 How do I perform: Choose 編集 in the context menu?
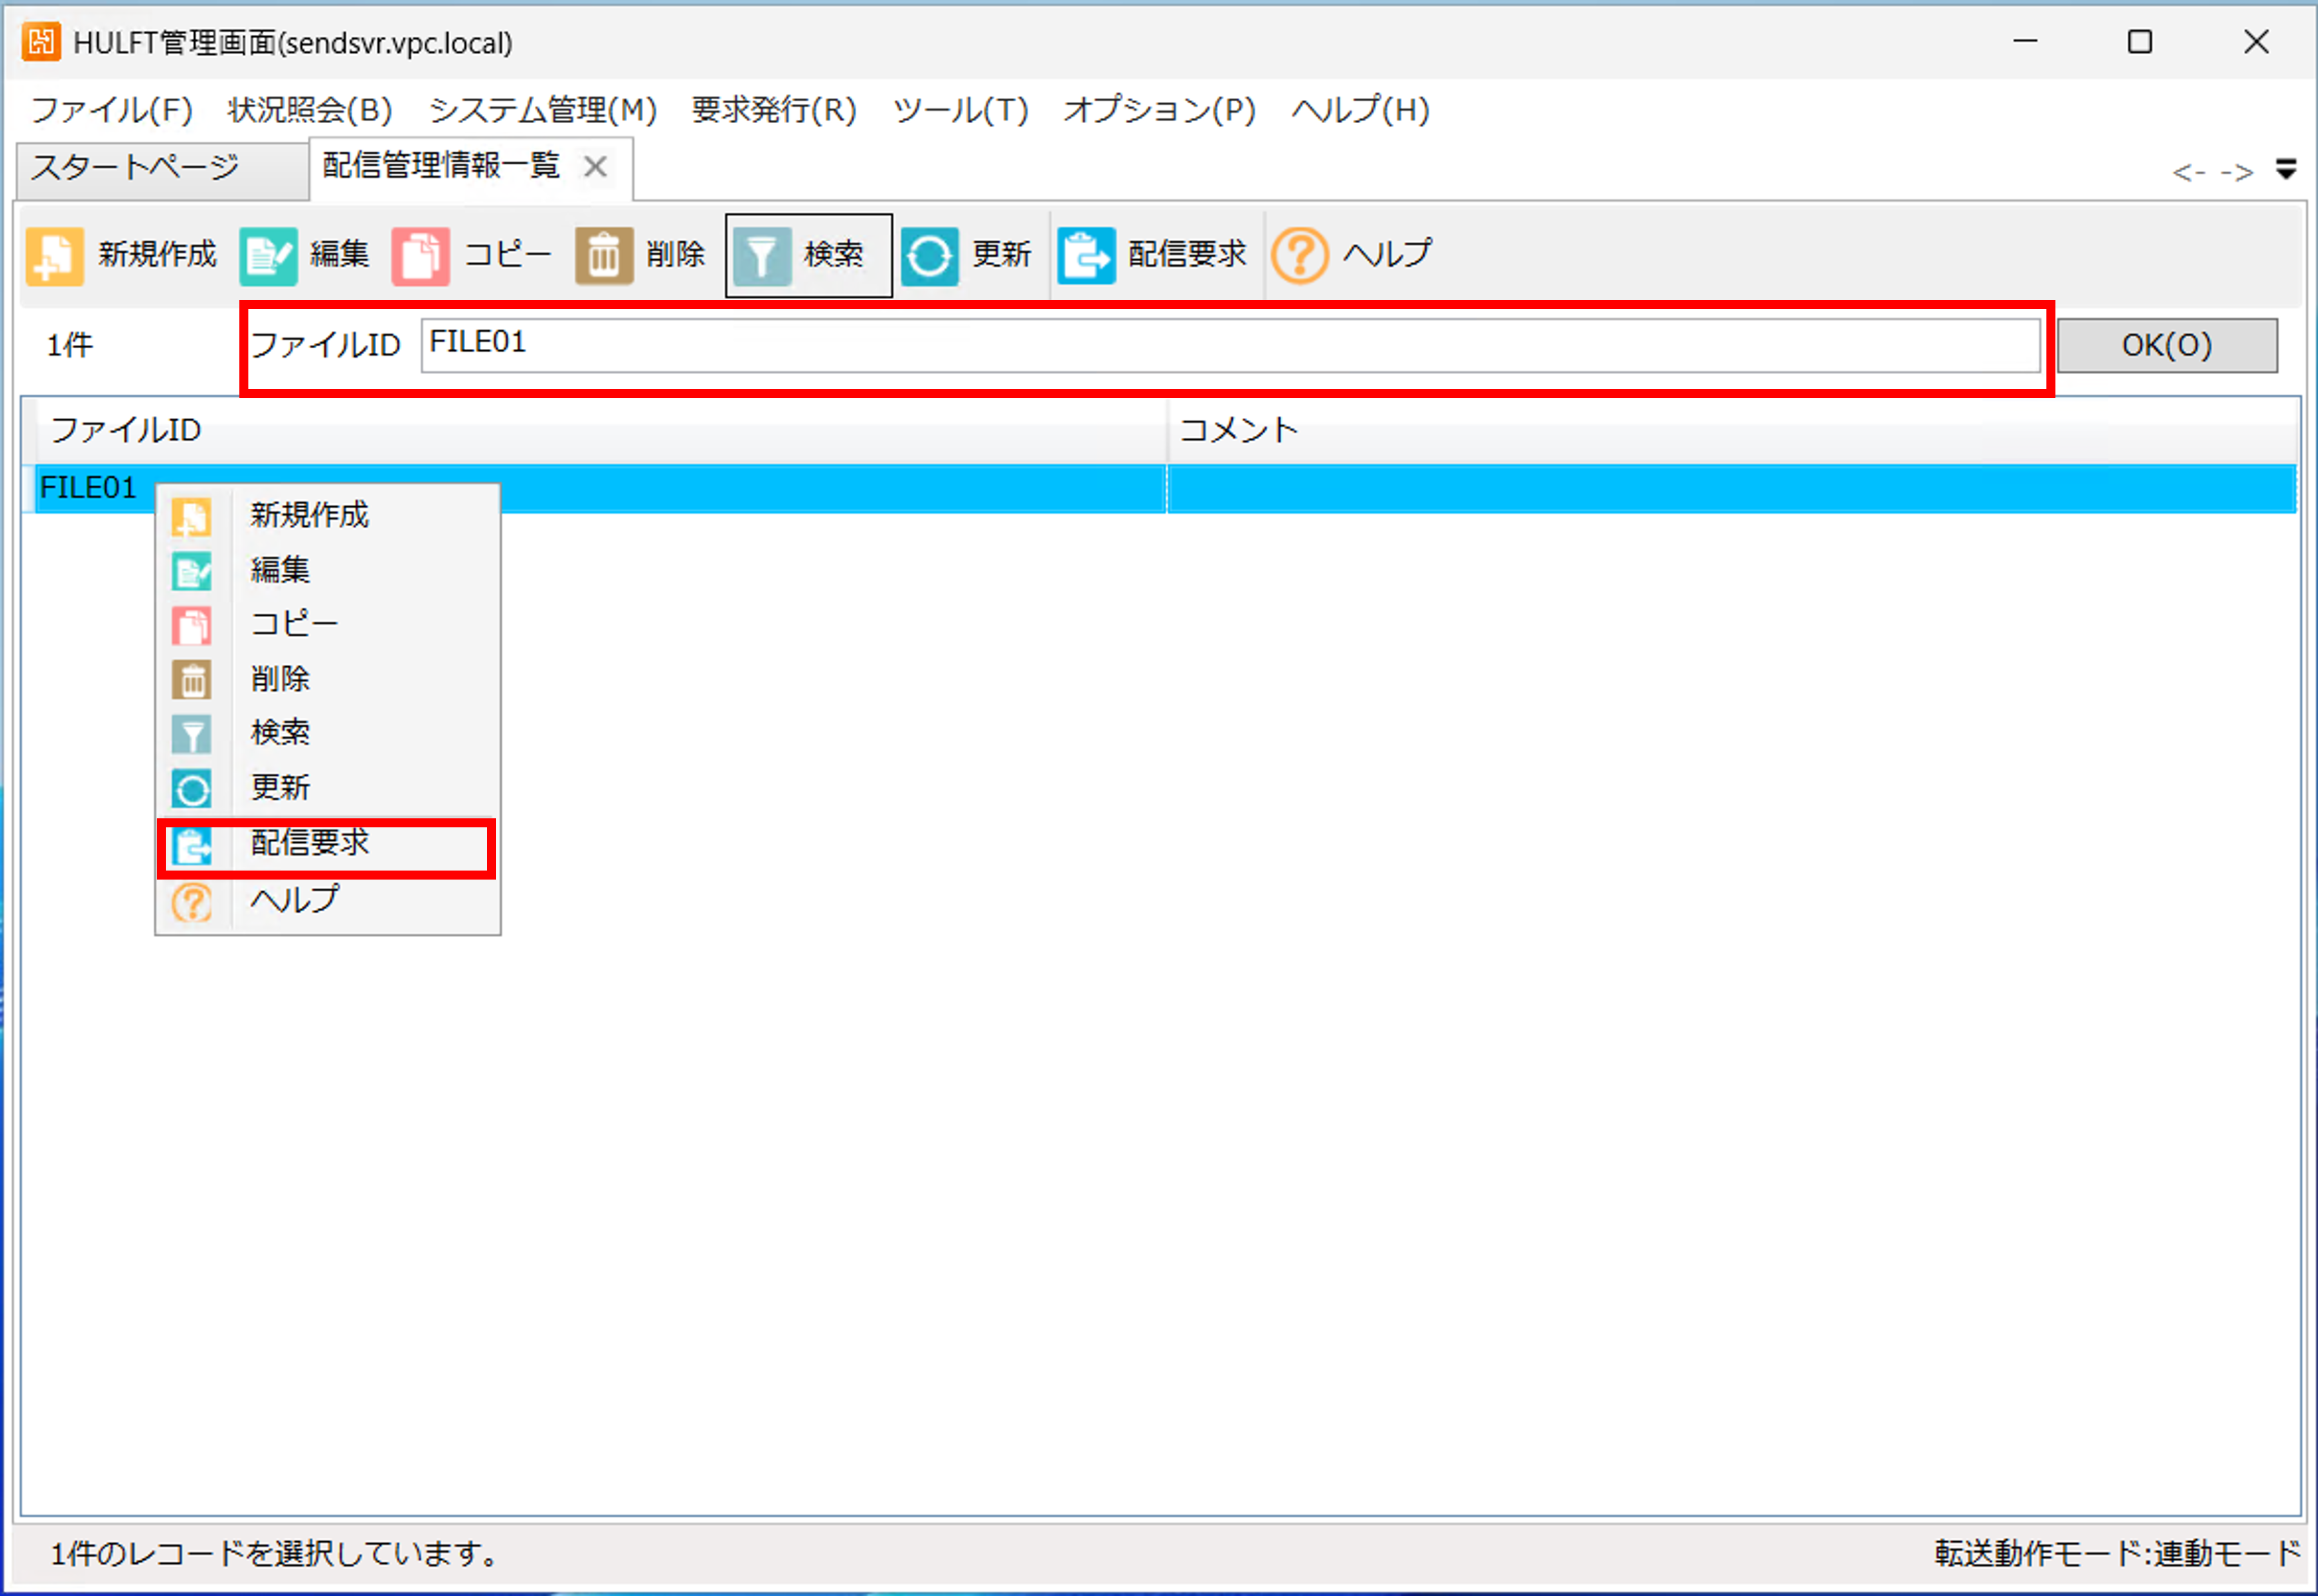pyautogui.click(x=280, y=569)
